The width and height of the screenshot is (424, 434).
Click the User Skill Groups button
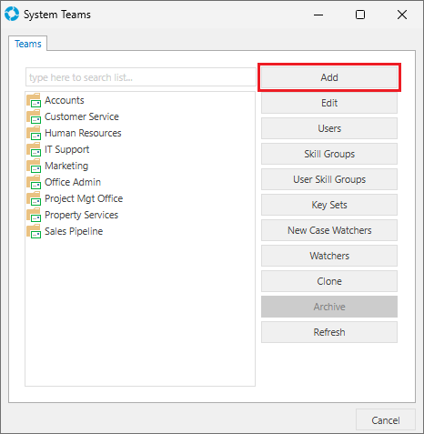329,179
